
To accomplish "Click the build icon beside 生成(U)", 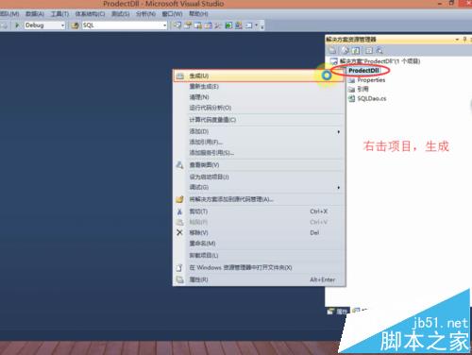I will [x=180, y=76].
